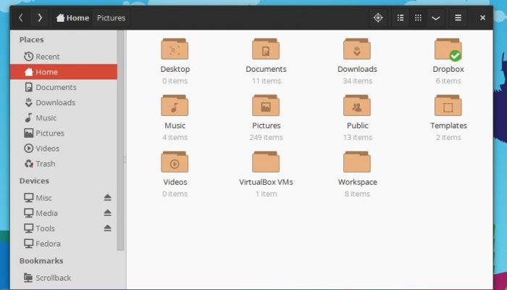Viewport: 507px width, 290px height.
Task: Open the hamburger menu
Action: coord(458,18)
